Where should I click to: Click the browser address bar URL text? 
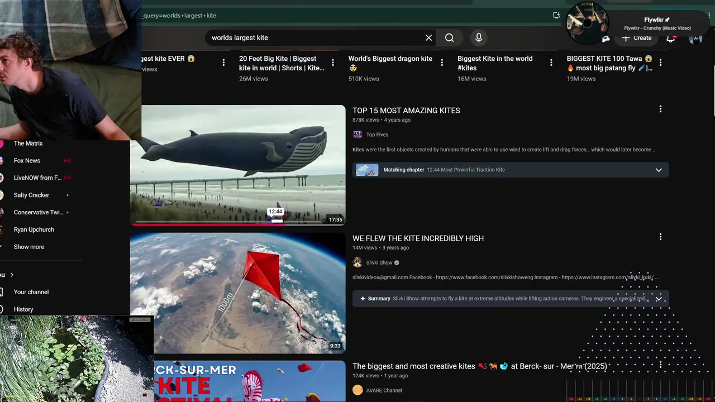pos(180,16)
